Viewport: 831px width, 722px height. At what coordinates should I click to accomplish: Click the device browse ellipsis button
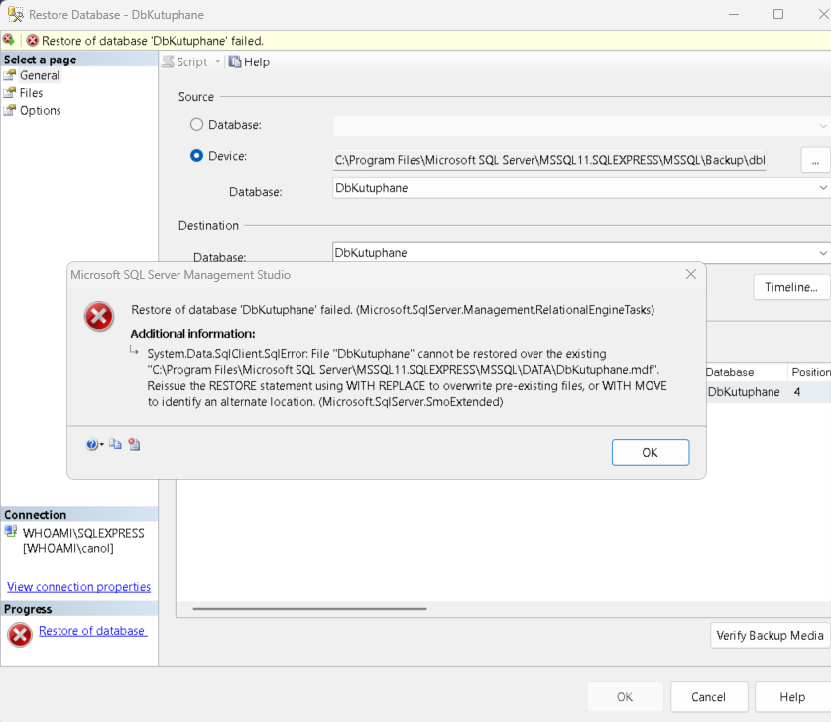point(815,159)
